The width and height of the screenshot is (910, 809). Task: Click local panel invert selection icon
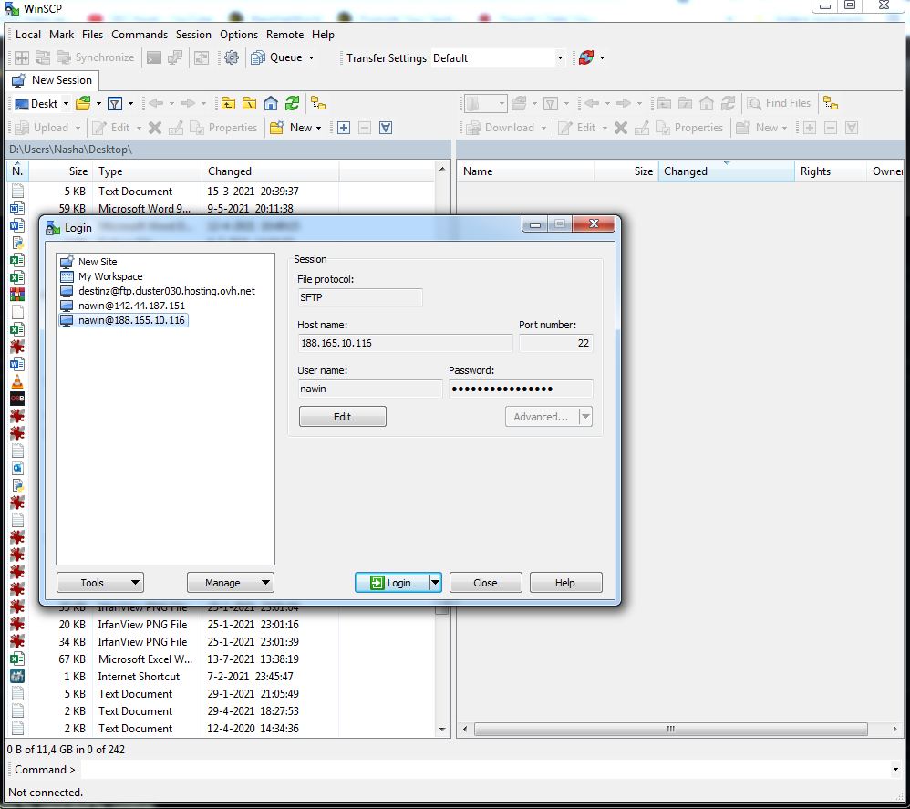tap(386, 128)
